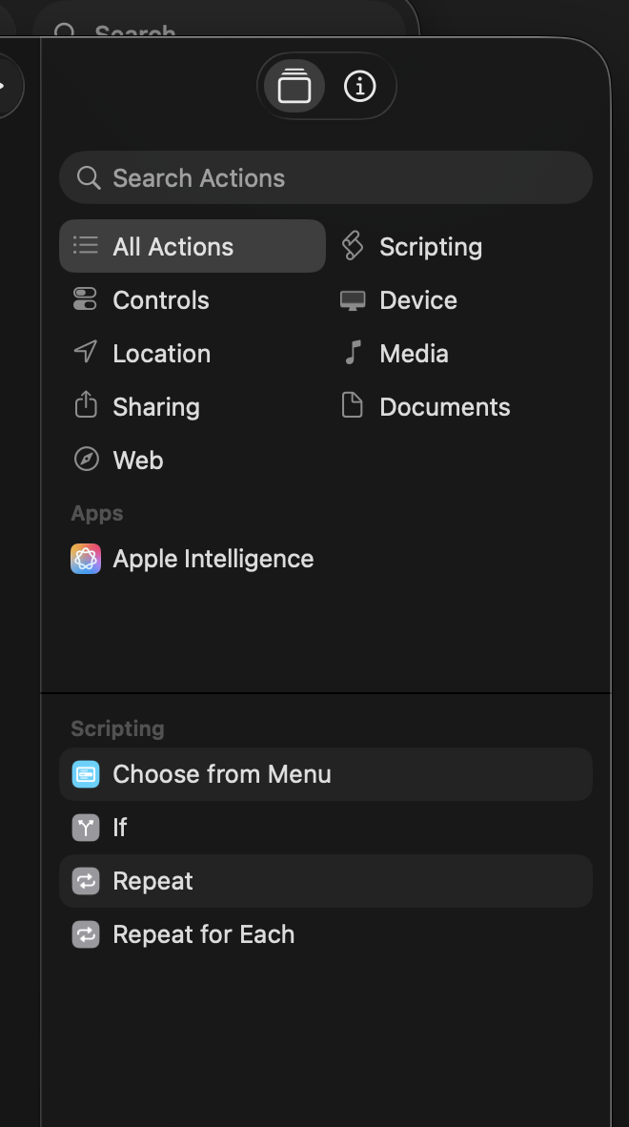
Task: Select the Choose from Menu action
Action: click(221, 774)
